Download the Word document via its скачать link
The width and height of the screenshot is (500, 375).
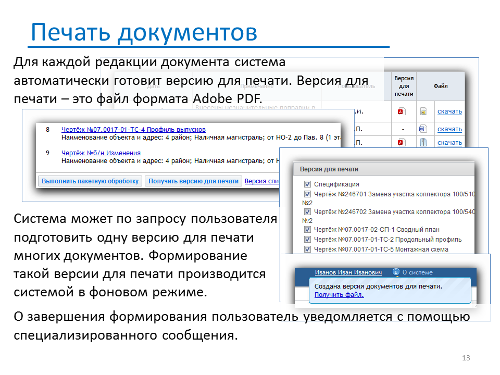coord(449,129)
